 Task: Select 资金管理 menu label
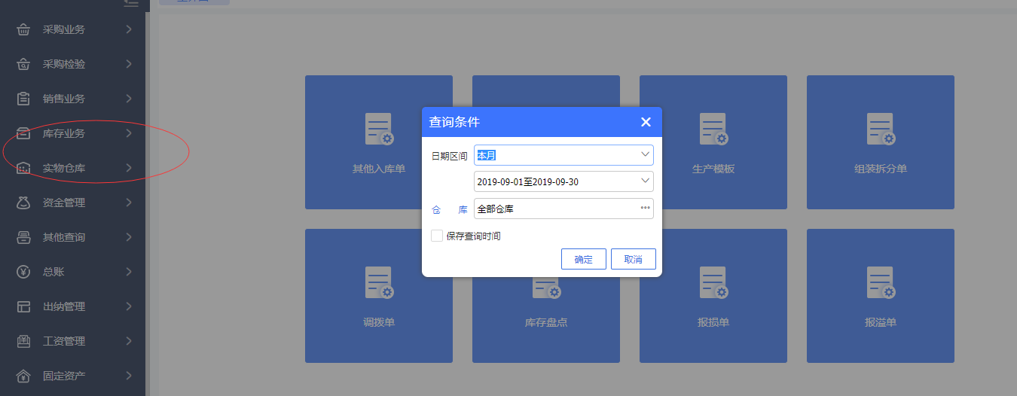tap(64, 203)
